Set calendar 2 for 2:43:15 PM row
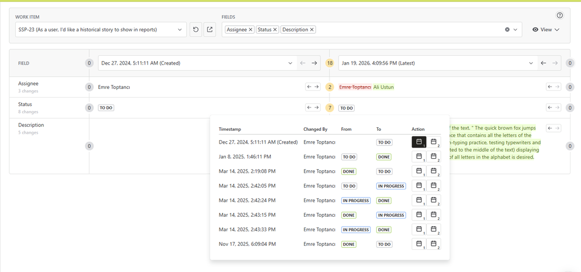 (x=434, y=215)
